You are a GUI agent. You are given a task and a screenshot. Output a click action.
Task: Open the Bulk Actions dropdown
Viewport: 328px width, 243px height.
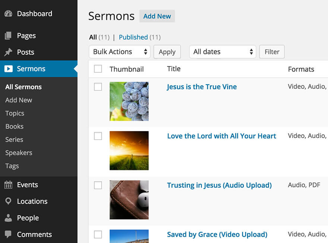coord(119,52)
